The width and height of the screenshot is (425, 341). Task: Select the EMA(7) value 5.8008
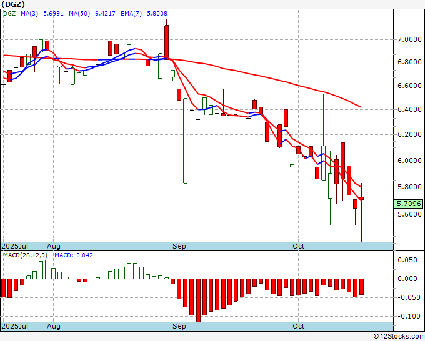point(157,14)
